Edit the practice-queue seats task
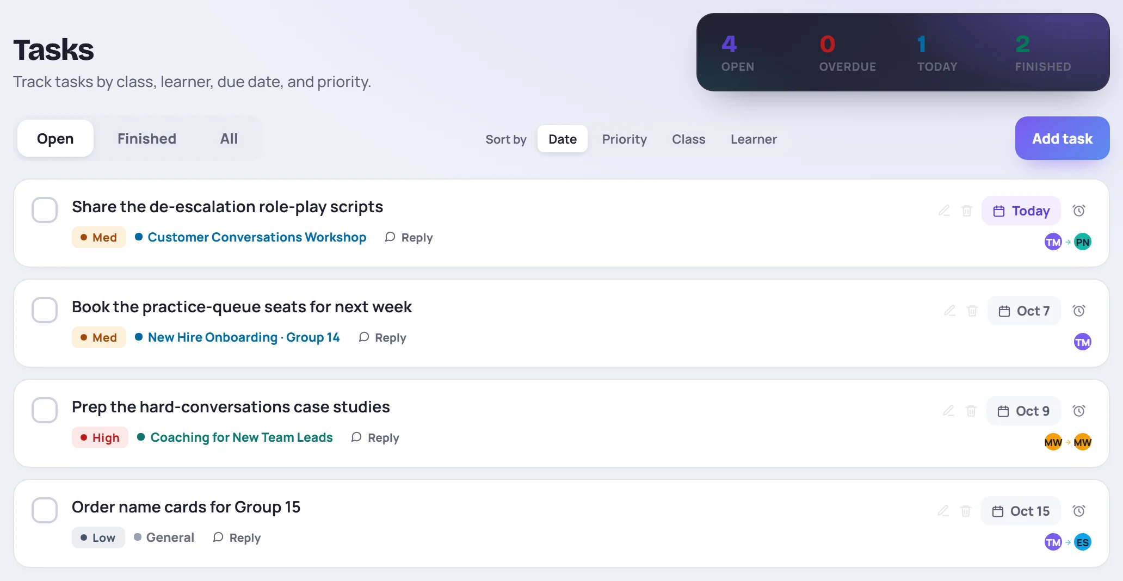1123x581 pixels. [949, 311]
